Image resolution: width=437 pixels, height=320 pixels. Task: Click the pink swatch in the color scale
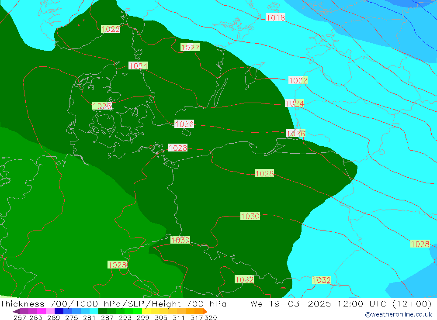(x=50, y=311)
